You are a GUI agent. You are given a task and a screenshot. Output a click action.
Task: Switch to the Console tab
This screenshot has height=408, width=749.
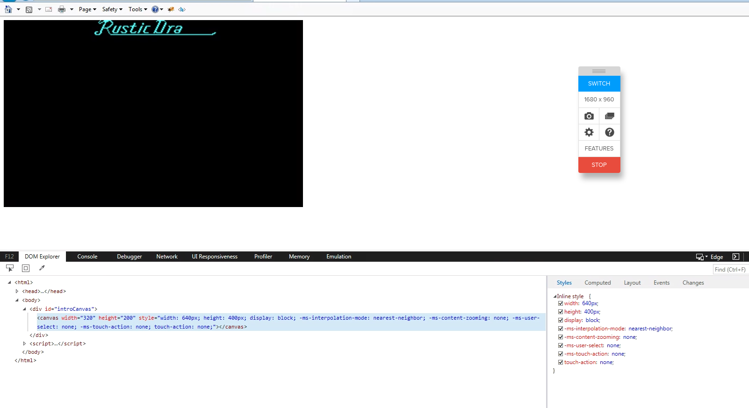coord(87,257)
